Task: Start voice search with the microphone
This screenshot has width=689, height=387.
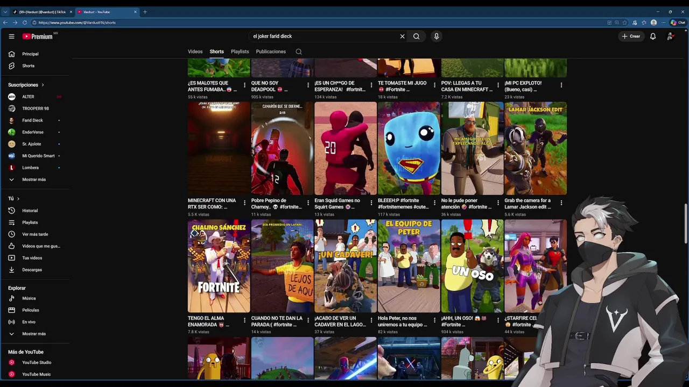Action: (437, 36)
